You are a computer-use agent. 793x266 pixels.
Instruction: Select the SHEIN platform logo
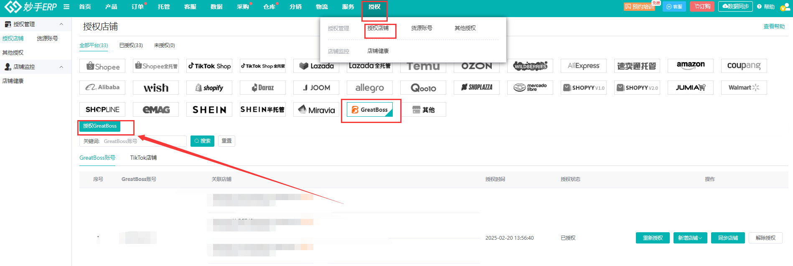pyautogui.click(x=209, y=109)
